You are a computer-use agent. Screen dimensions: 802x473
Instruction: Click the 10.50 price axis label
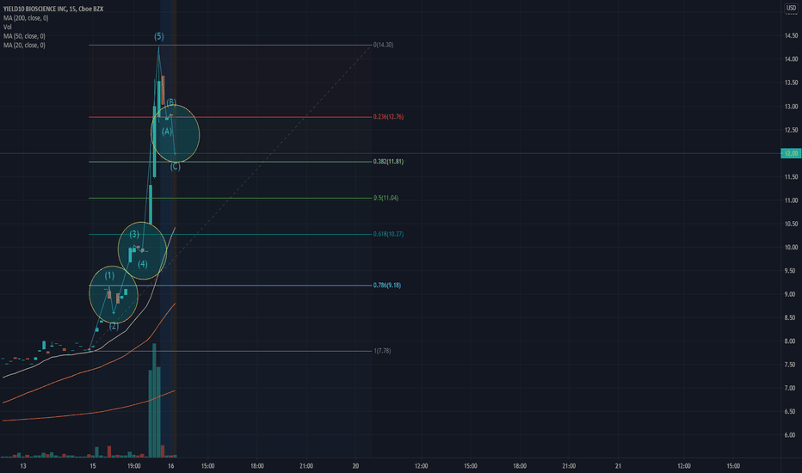pyautogui.click(x=791, y=224)
